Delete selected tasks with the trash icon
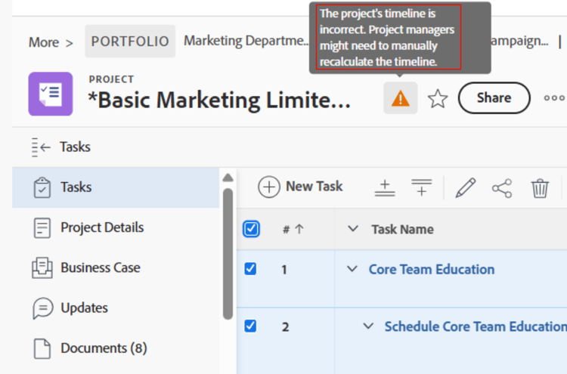The height and width of the screenshot is (374, 567). pos(540,187)
